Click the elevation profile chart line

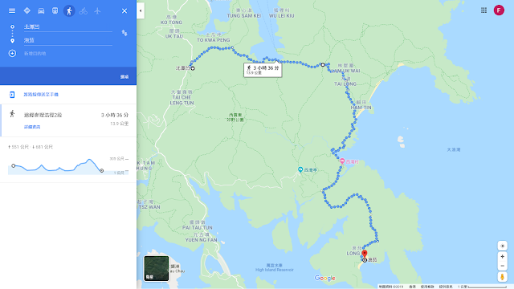58,166
